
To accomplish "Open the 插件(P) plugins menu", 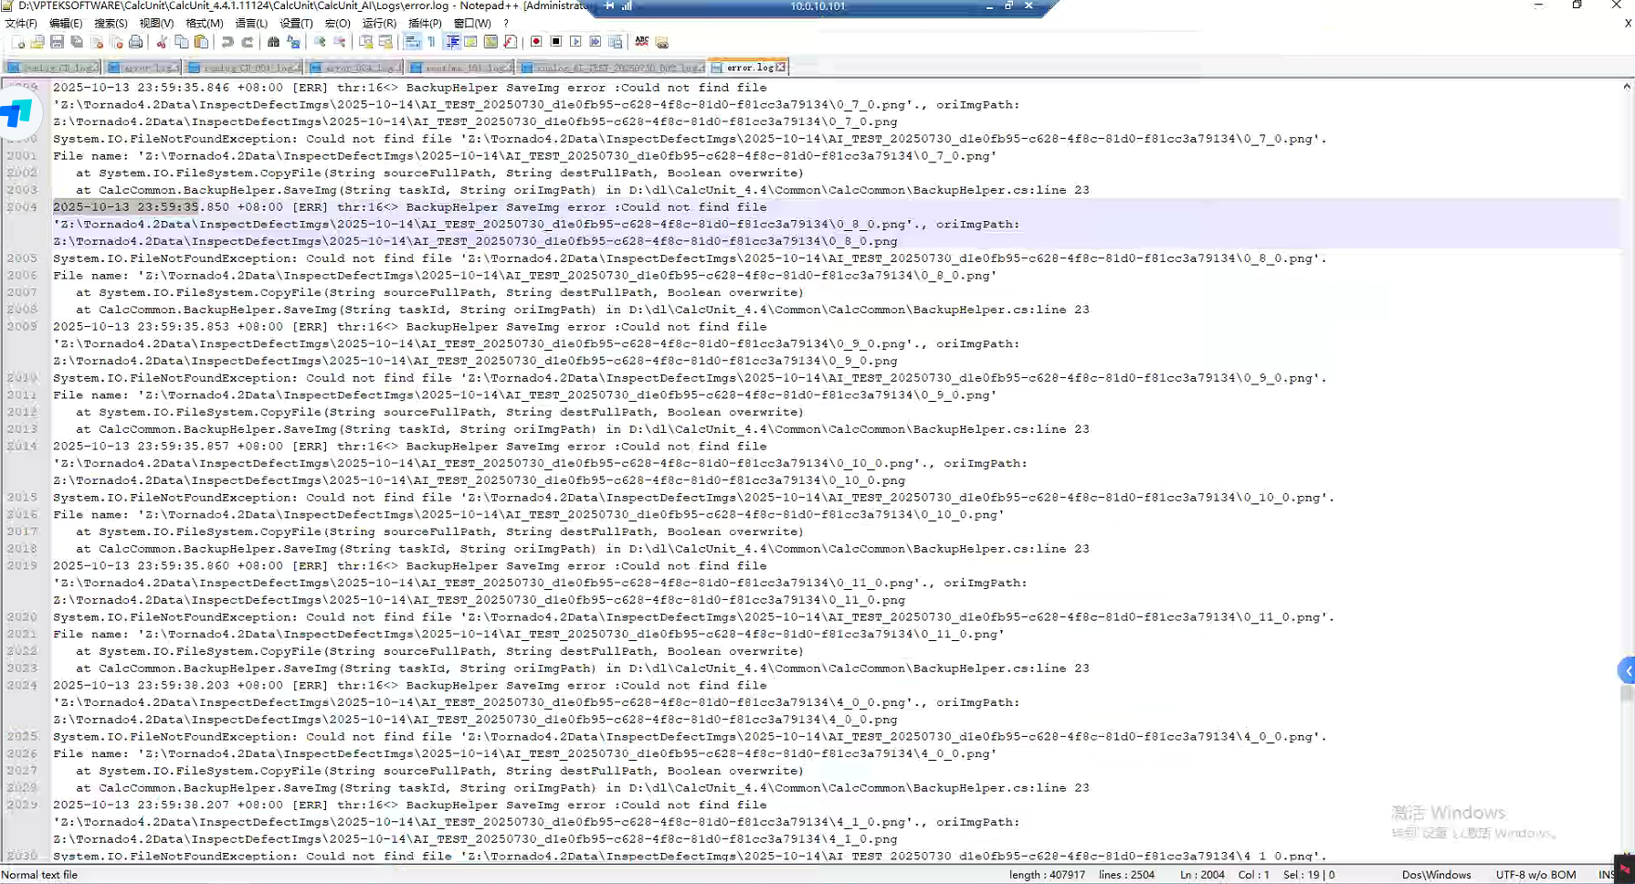I will point(425,24).
